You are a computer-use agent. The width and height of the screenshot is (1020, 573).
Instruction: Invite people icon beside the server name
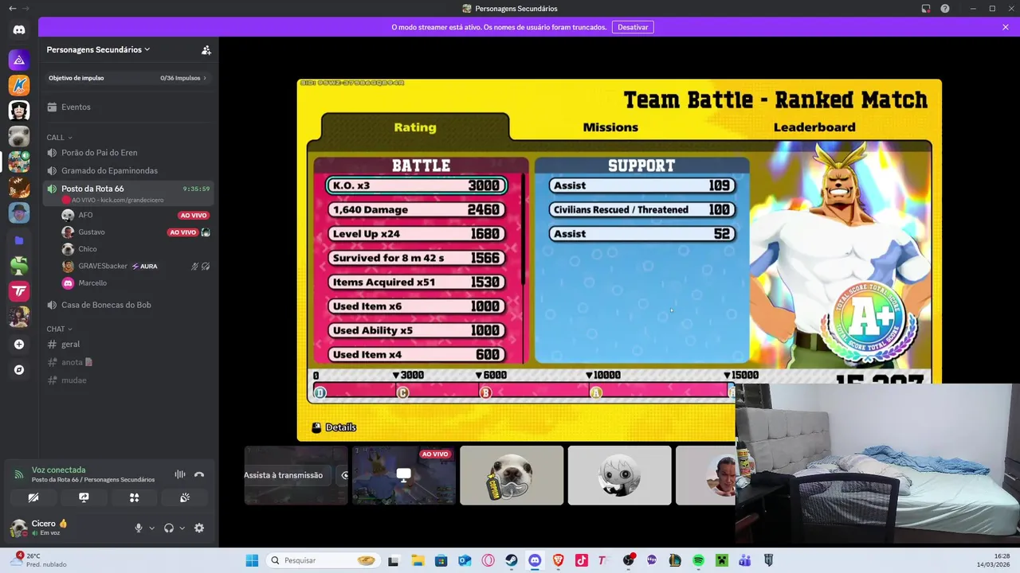coord(206,49)
